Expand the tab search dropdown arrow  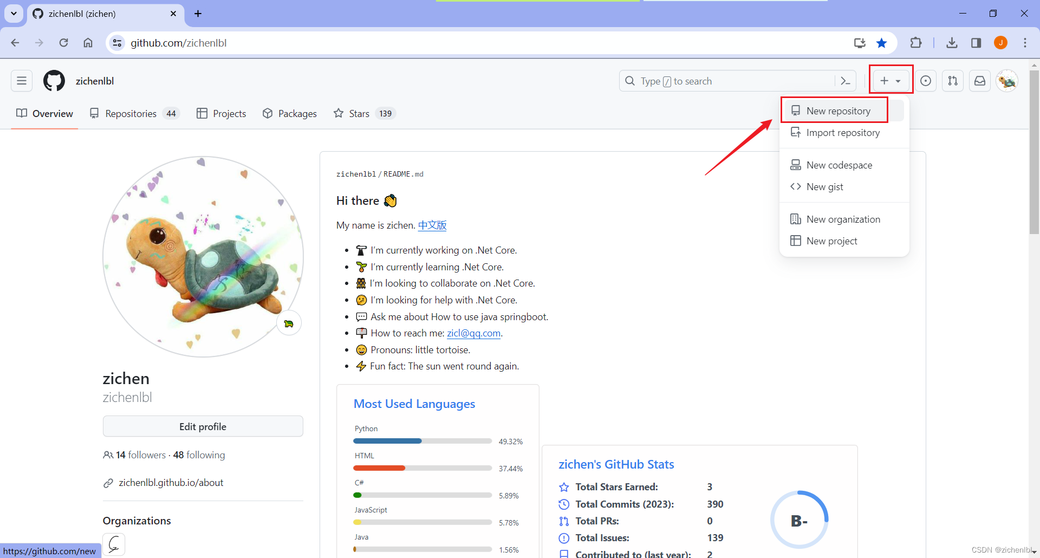[14, 14]
